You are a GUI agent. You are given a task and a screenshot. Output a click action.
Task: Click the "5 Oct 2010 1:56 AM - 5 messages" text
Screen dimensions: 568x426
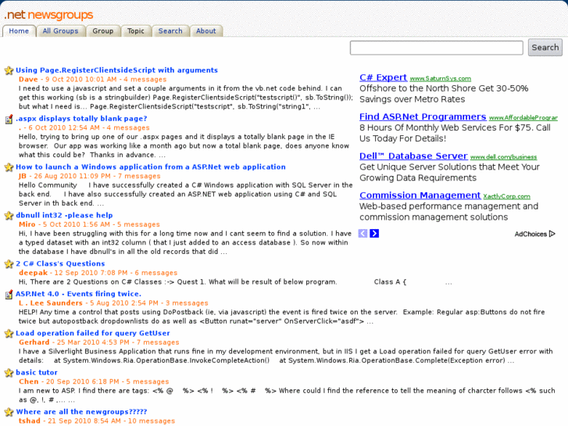pos(102,224)
